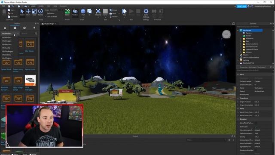
Task: Open the My Models category dropdown
Action: [x=10, y=34]
